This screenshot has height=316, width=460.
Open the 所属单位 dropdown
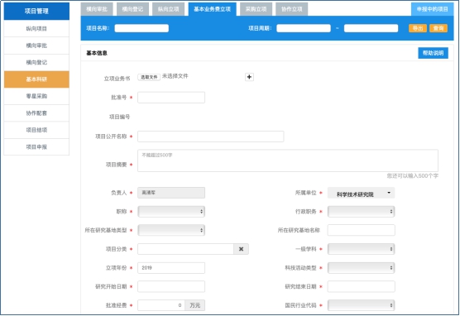coord(361,193)
